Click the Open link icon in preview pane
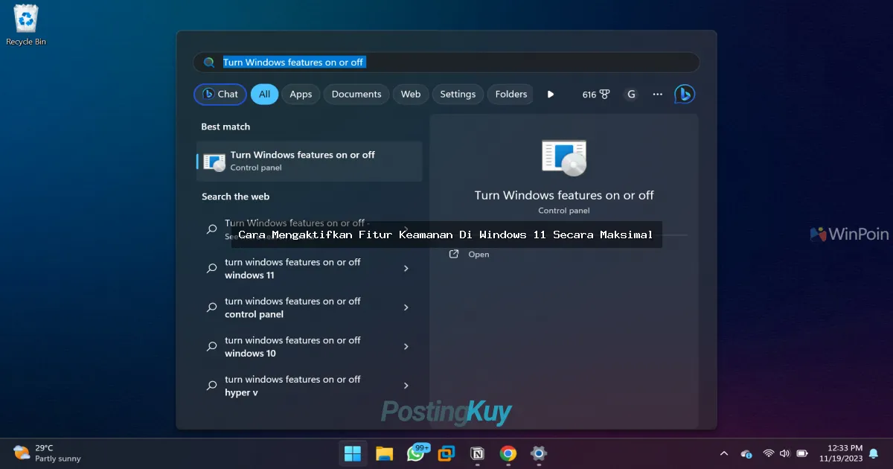The image size is (893, 469). [454, 254]
